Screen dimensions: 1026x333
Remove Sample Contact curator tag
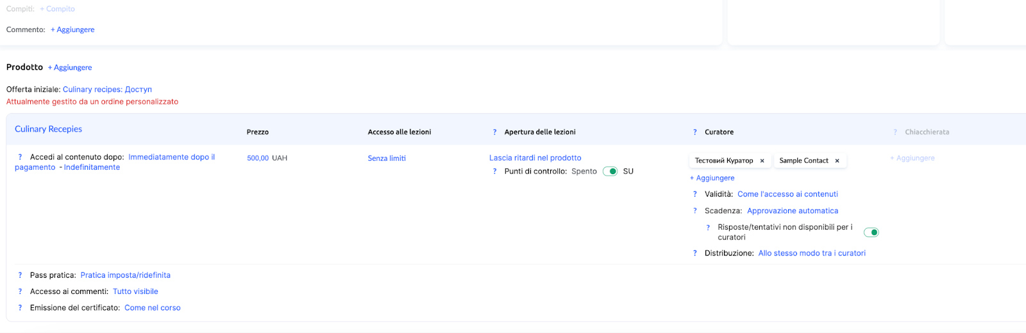pyautogui.click(x=837, y=161)
